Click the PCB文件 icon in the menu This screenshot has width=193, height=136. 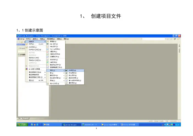coord(48,44)
